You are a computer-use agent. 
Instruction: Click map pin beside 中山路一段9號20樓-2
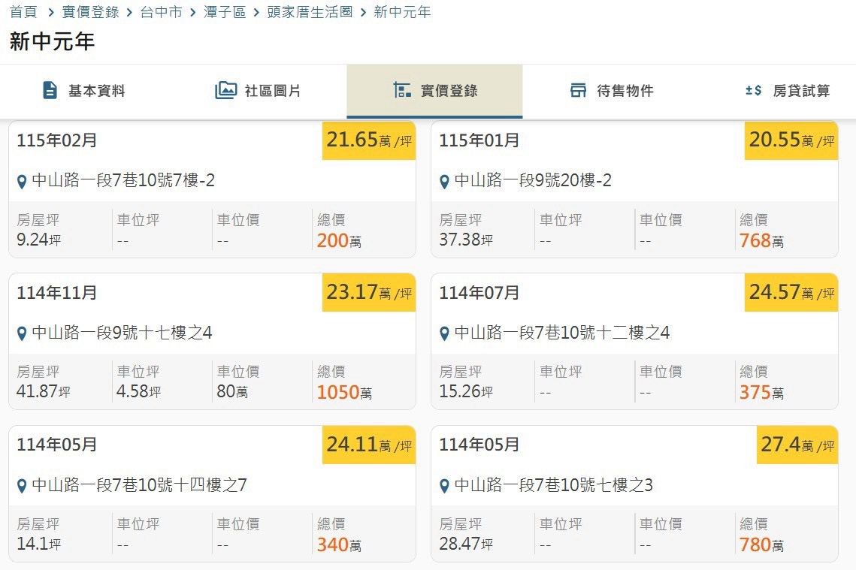pos(444,182)
